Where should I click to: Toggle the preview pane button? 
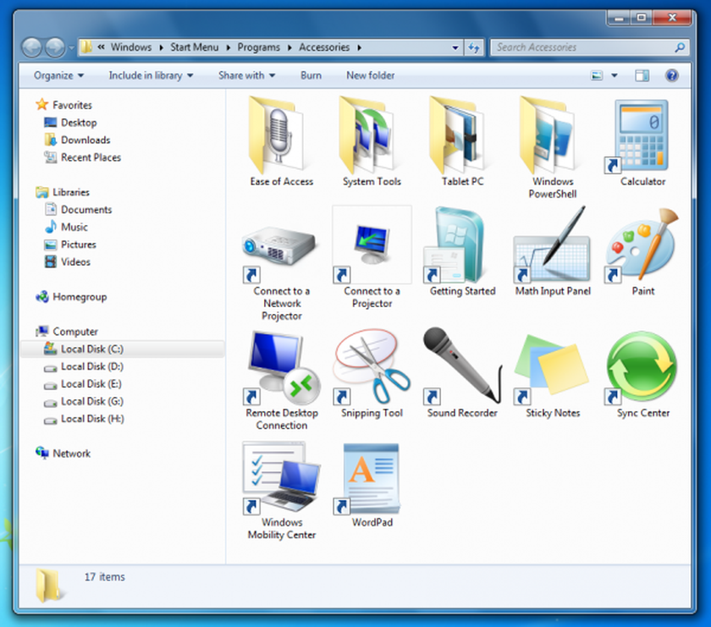pyautogui.click(x=642, y=75)
